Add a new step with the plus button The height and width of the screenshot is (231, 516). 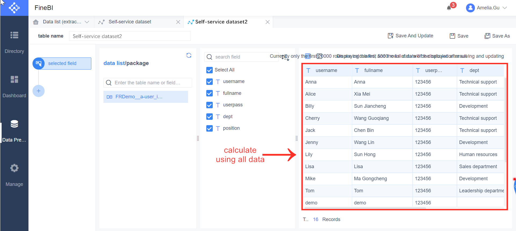point(38,91)
